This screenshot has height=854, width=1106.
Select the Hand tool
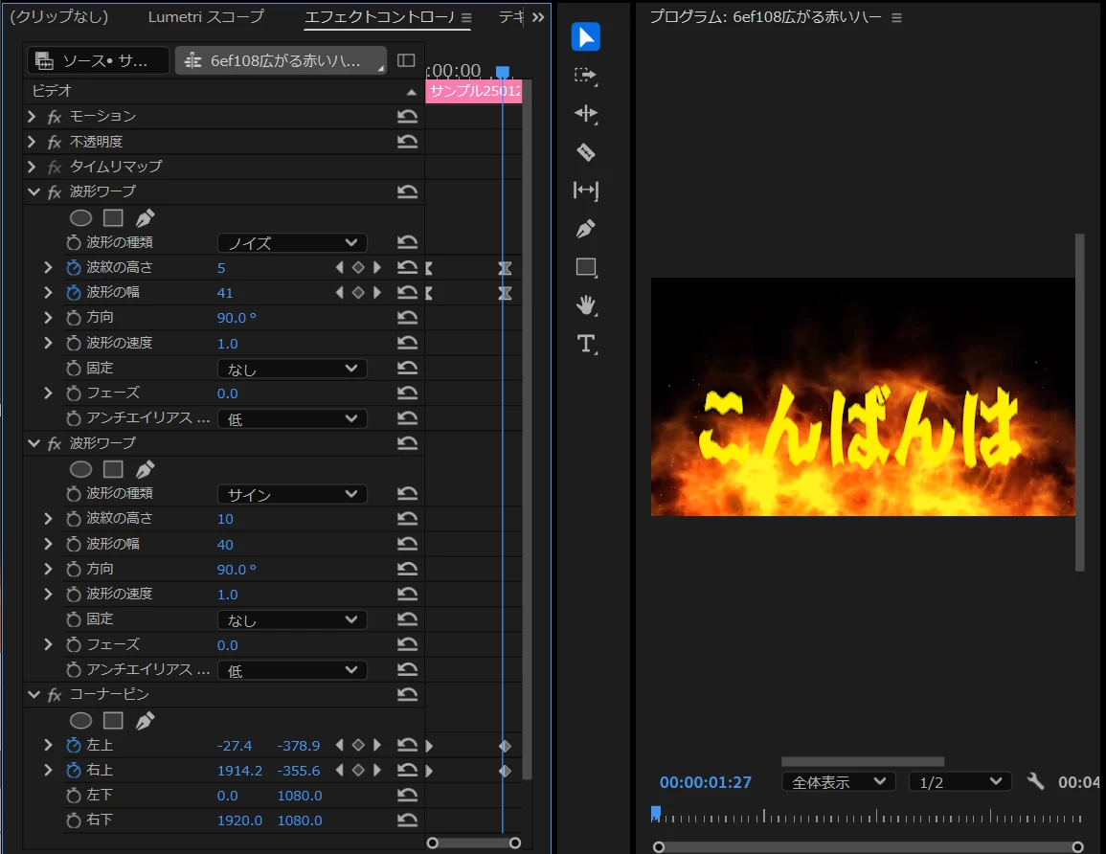[x=585, y=305]
